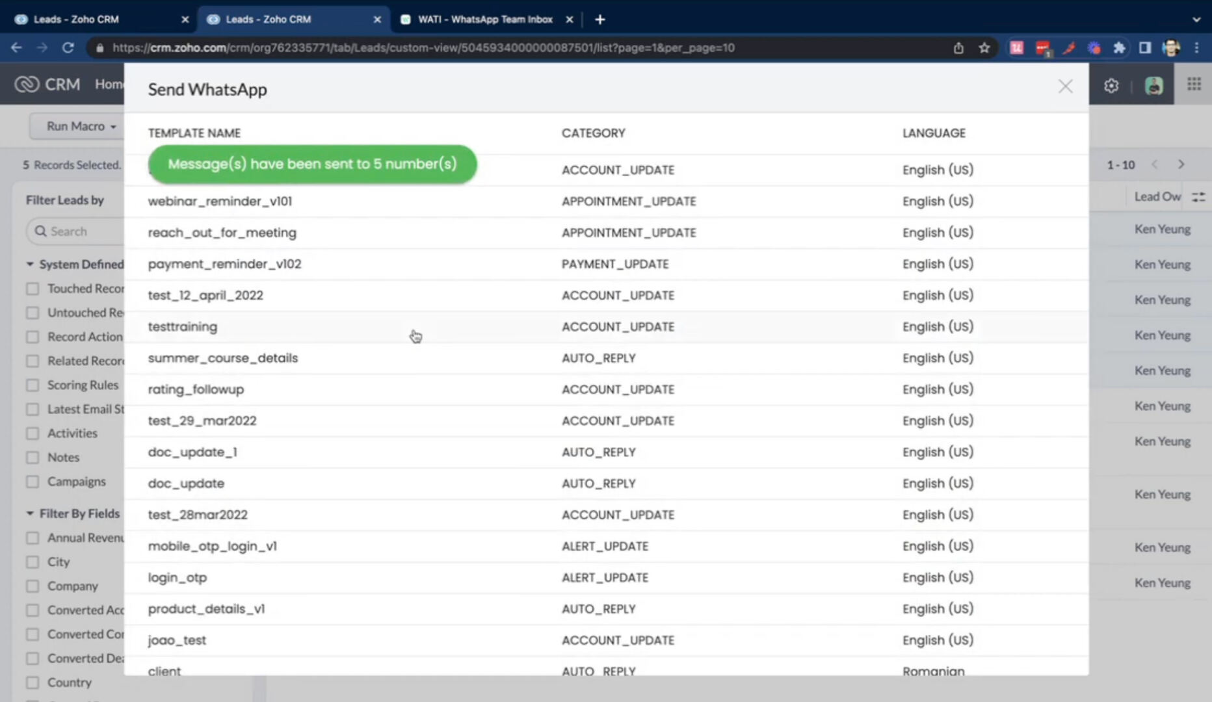Go forward with the browser forward arrow

42,47
